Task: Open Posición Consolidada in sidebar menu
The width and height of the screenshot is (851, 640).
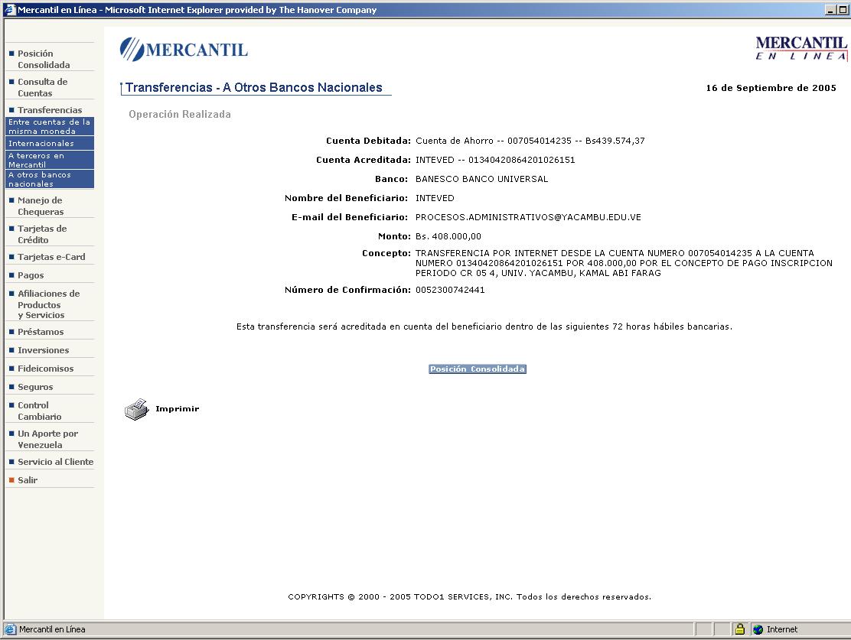Action: point(44,59)
